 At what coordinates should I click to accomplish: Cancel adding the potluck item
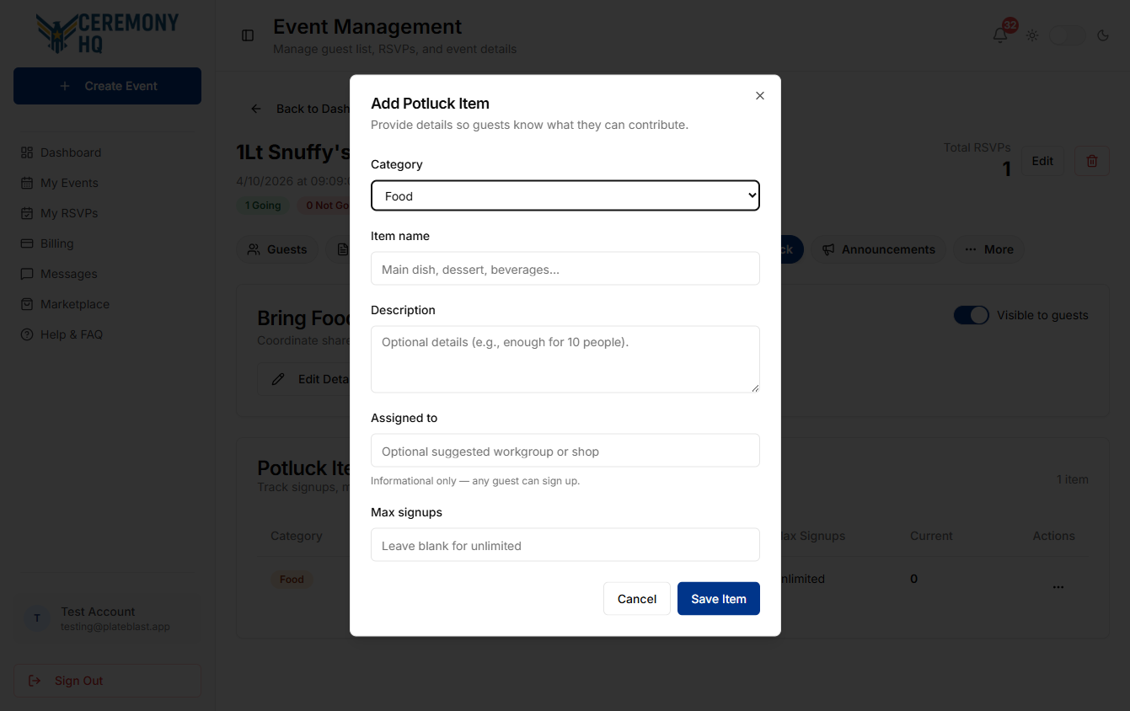[x=637, y=599]
